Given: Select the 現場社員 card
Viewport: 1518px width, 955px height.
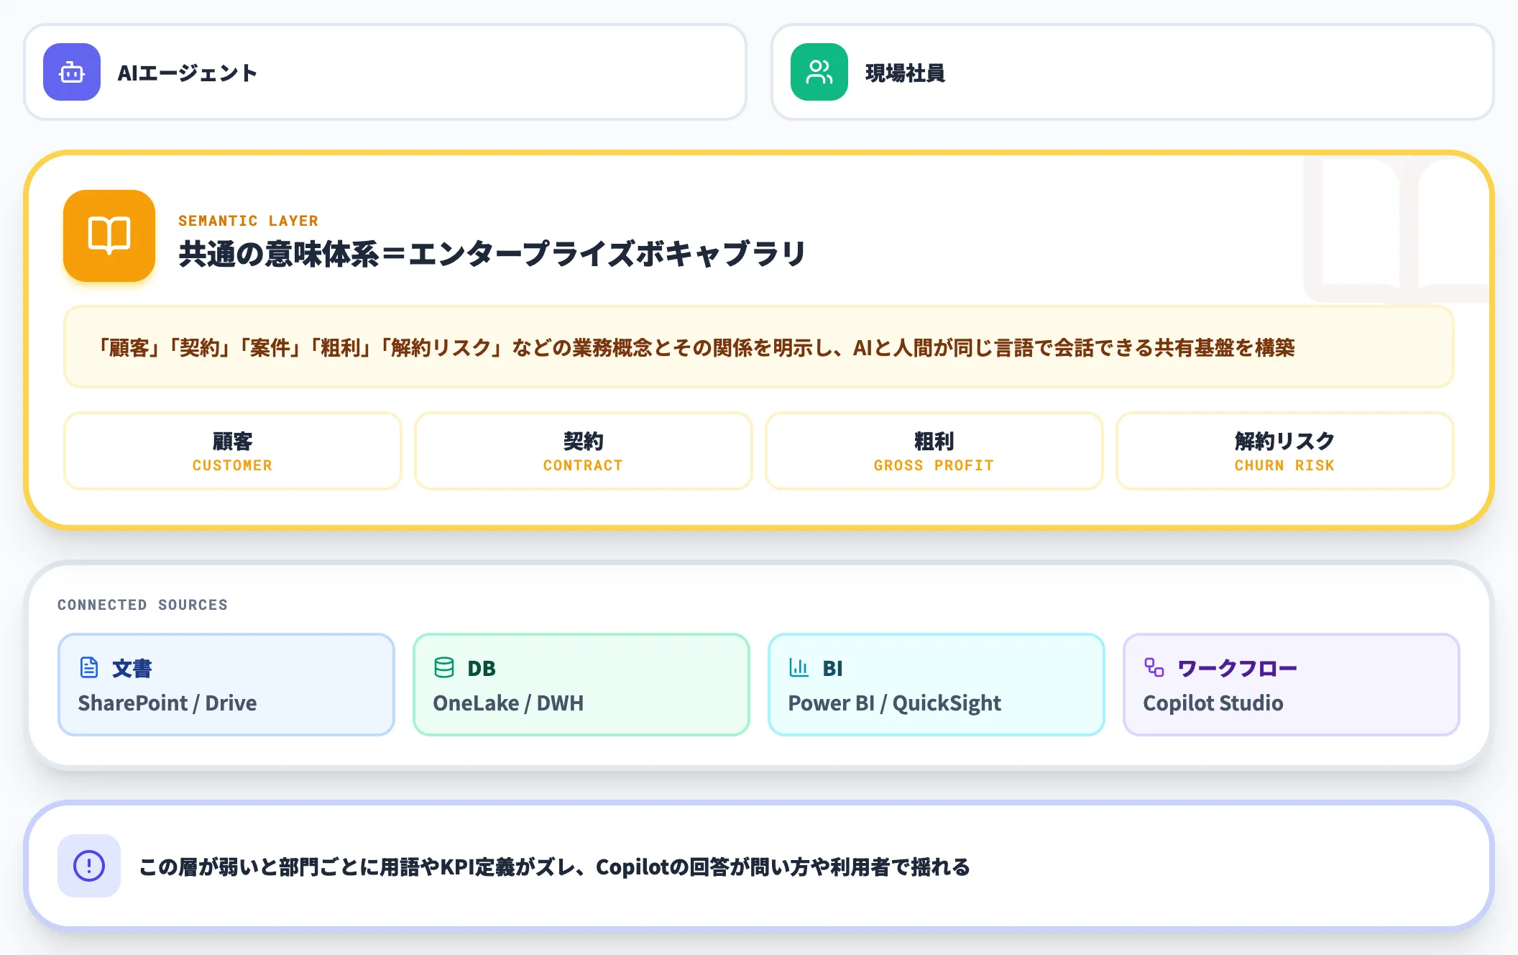Looking at the screenshot, I should click(1133, 72).
